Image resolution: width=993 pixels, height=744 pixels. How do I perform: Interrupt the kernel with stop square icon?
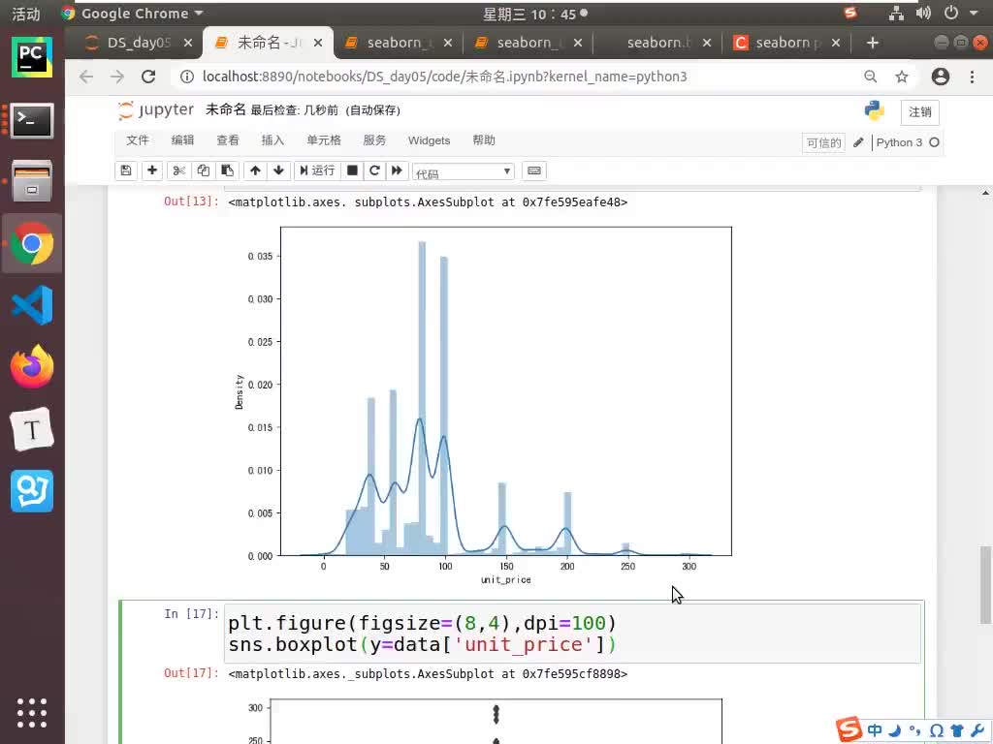[x=353, y=170]
